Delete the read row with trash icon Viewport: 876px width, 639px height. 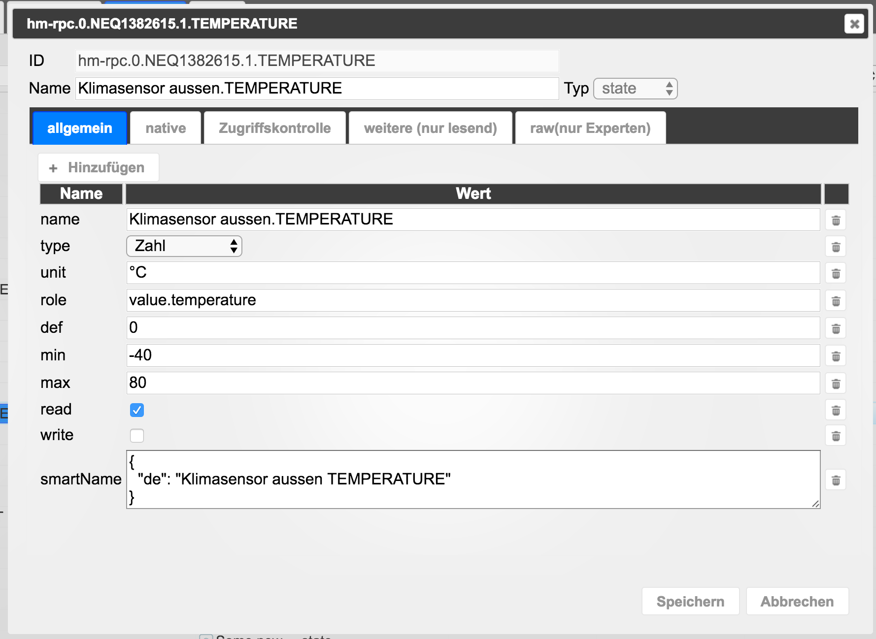coord(836,410)
